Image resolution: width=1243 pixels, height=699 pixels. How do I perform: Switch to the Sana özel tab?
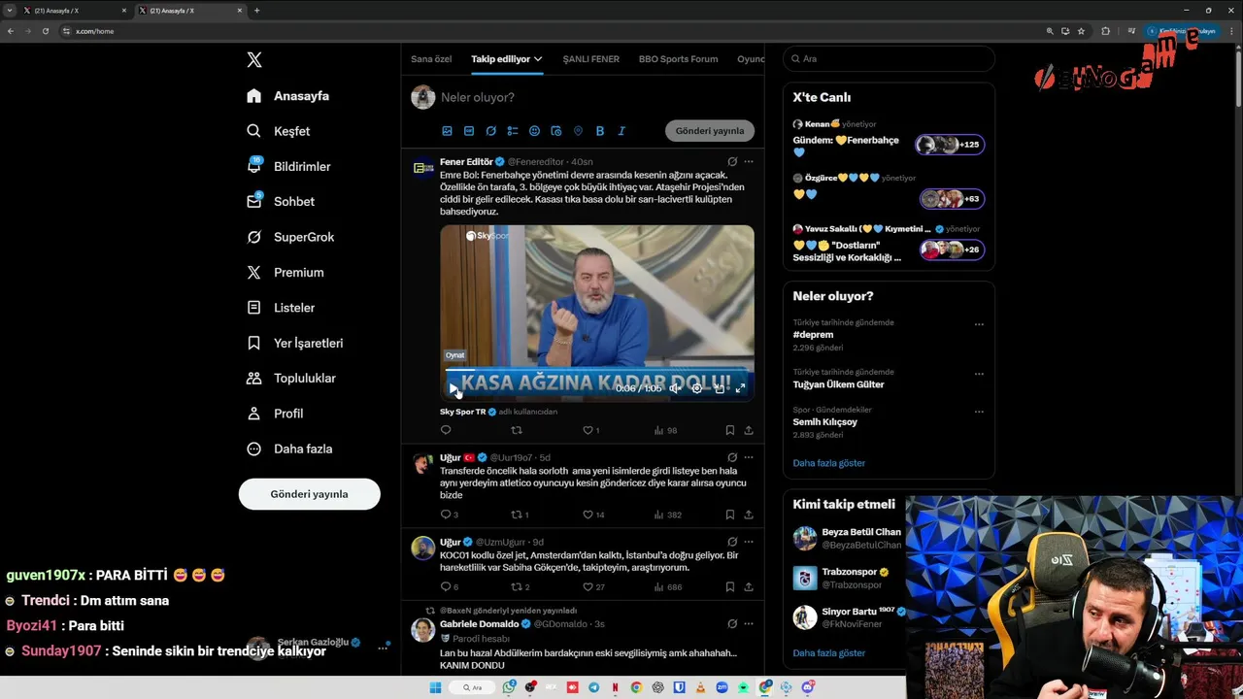[x=431, y=59]
